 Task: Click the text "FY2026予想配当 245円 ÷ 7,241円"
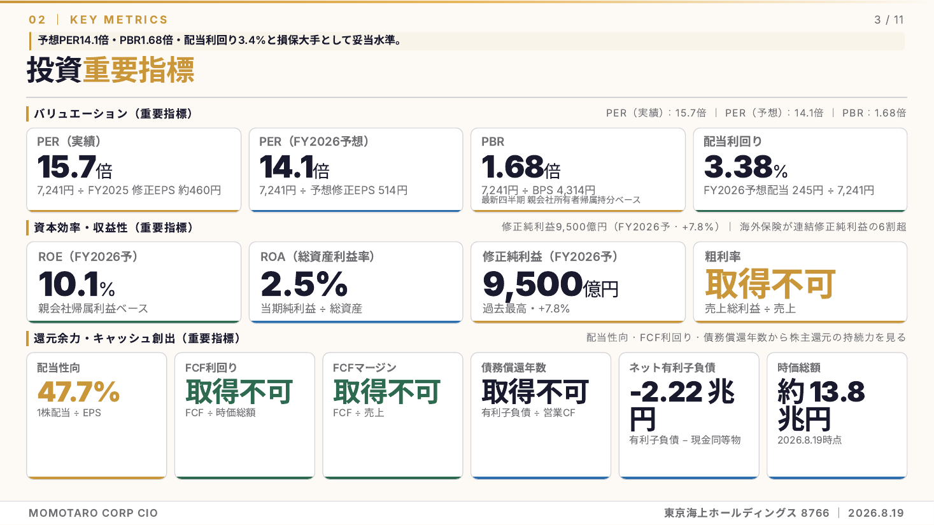(789, 190)
